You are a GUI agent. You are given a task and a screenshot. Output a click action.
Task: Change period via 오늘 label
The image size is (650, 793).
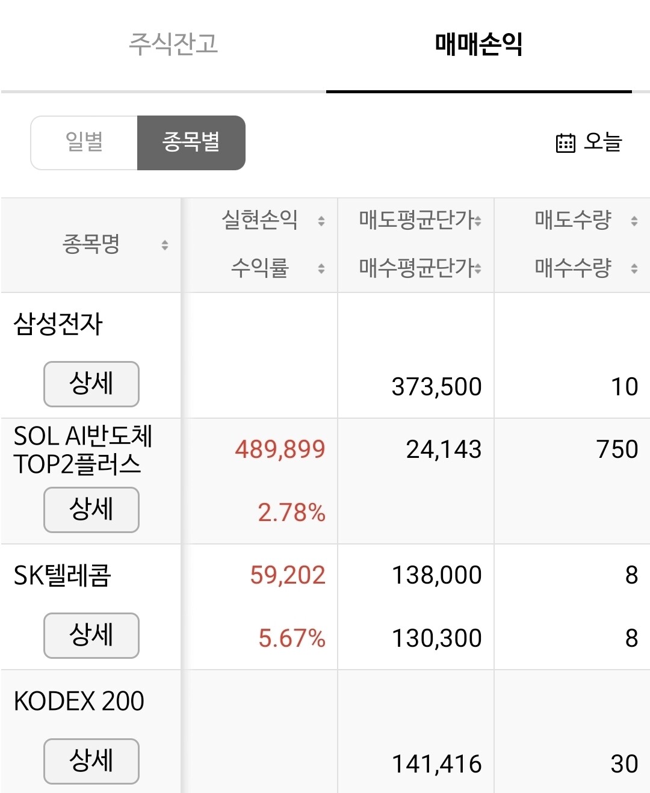click(x=603, y=142)
